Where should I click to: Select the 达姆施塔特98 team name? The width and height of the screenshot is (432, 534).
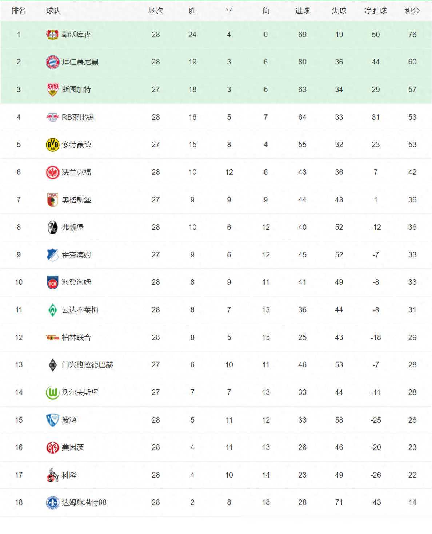(x=84, y=502)
